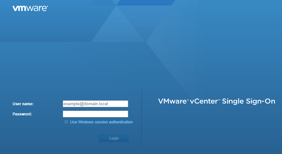Click the 'User name:' field label
This screenshot has width=282, height=154.
click(23, 104)
